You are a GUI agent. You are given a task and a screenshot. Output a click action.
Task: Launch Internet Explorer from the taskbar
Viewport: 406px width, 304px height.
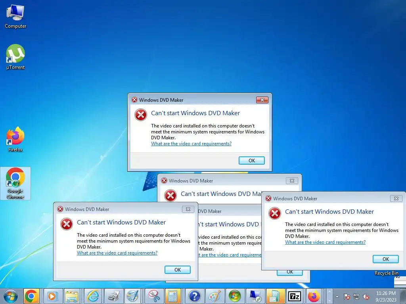(92, 296)
